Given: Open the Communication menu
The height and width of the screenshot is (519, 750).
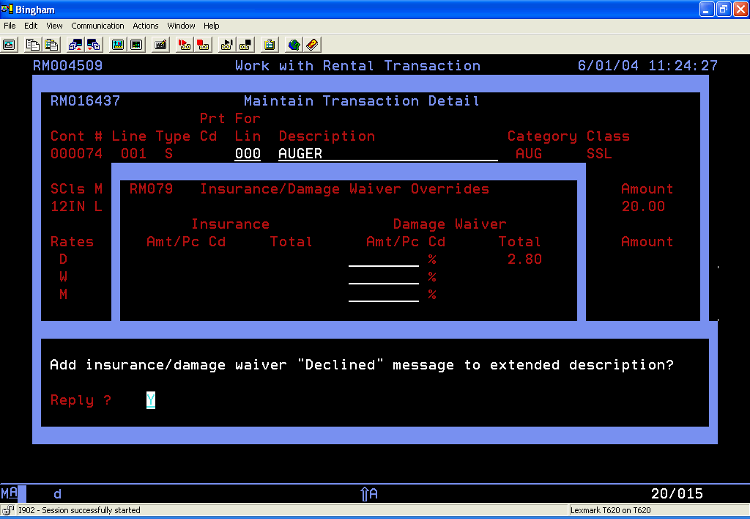Looking at the screenshot, I should 97,26.
